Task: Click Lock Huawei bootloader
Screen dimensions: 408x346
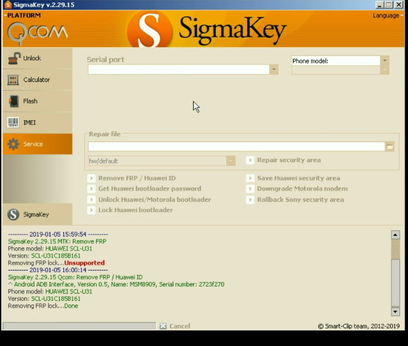Action: tap(136, 210)
